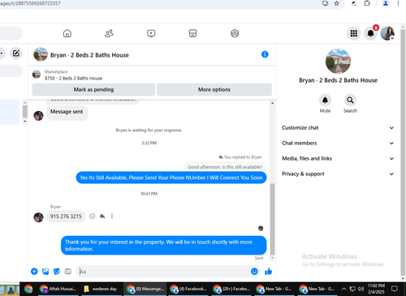The height and width of the screenshot is (296, 406).
Task: Open the Groups icon in top navigation
Action: [235, 33]
